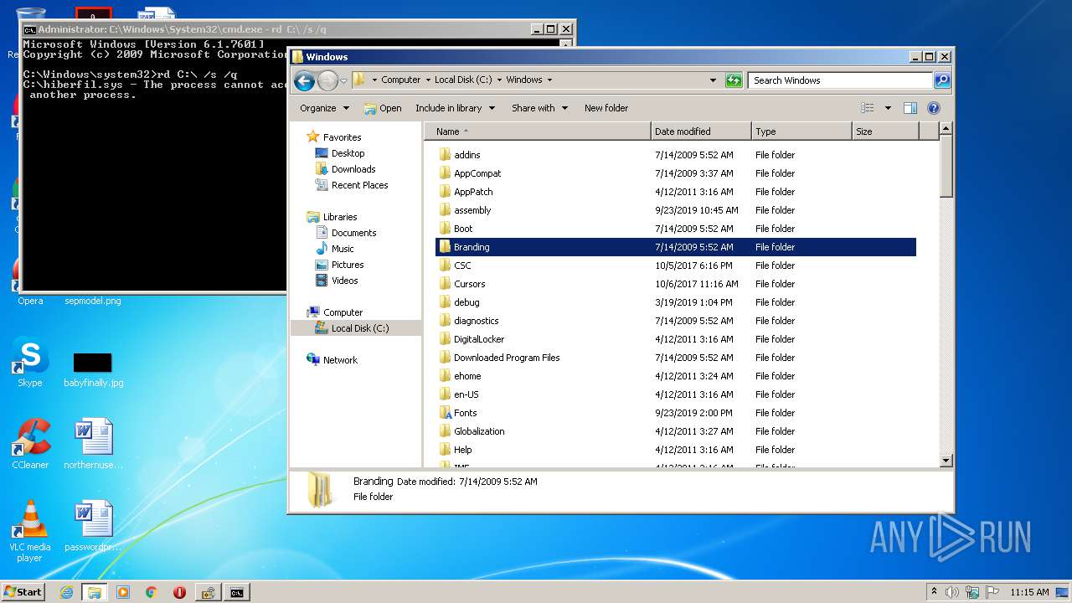The image size is (1072, 603).
Task: Select the assembly folder icon
Action: [x=446, y=210]
